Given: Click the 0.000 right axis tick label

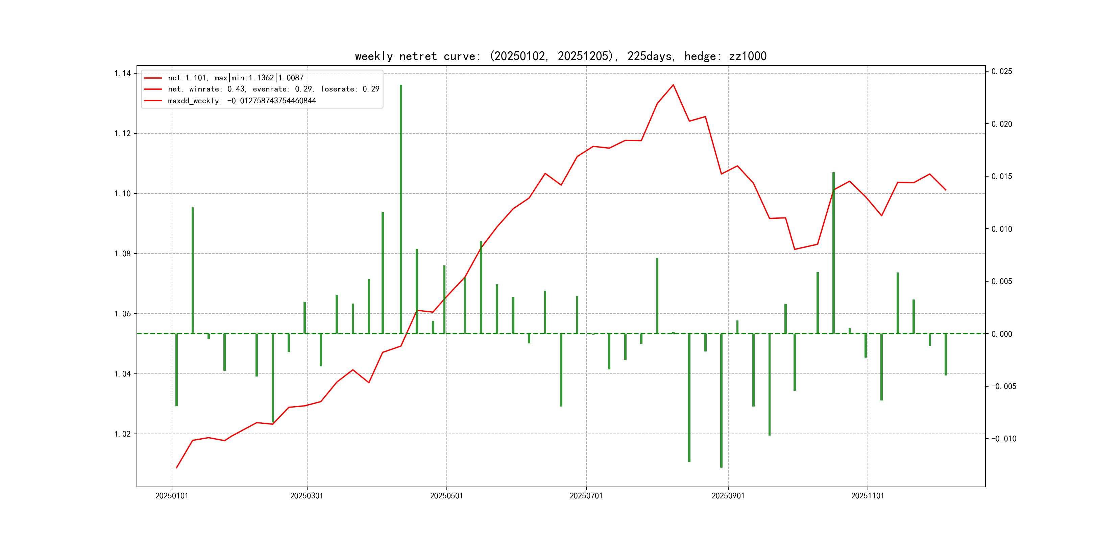Looking at the screenshot, I should [1001, 334].
